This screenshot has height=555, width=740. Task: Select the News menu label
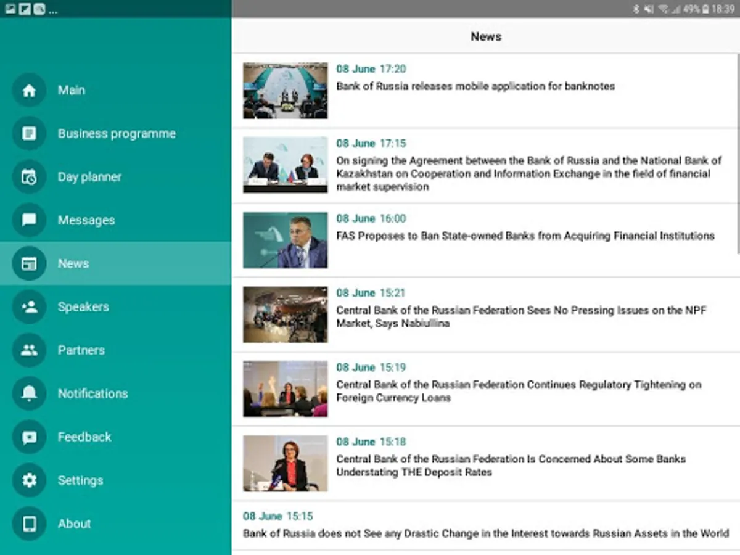coord(73,263)
